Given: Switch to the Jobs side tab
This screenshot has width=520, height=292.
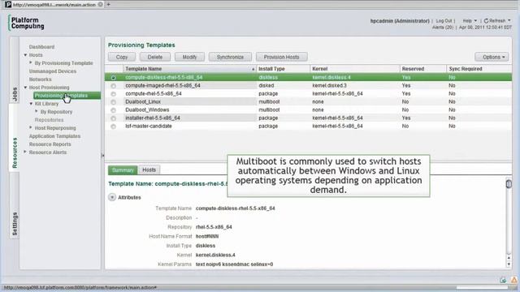Looking at the screenshot, I should [15, 94].
